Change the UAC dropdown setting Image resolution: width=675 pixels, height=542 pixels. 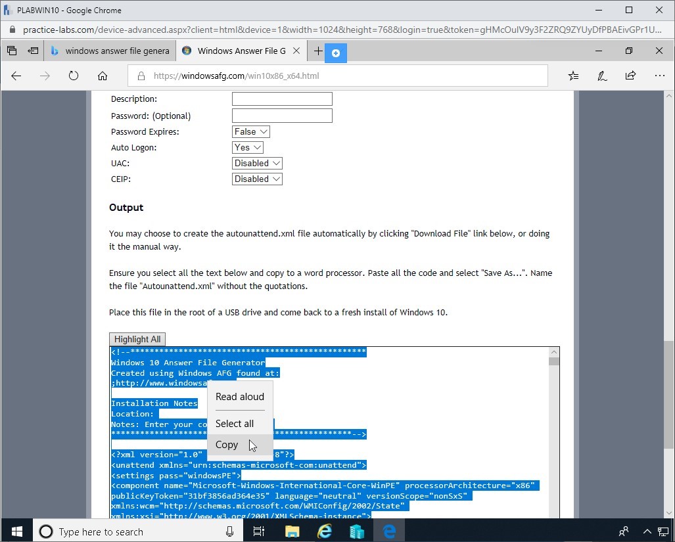tap(257, 164)
